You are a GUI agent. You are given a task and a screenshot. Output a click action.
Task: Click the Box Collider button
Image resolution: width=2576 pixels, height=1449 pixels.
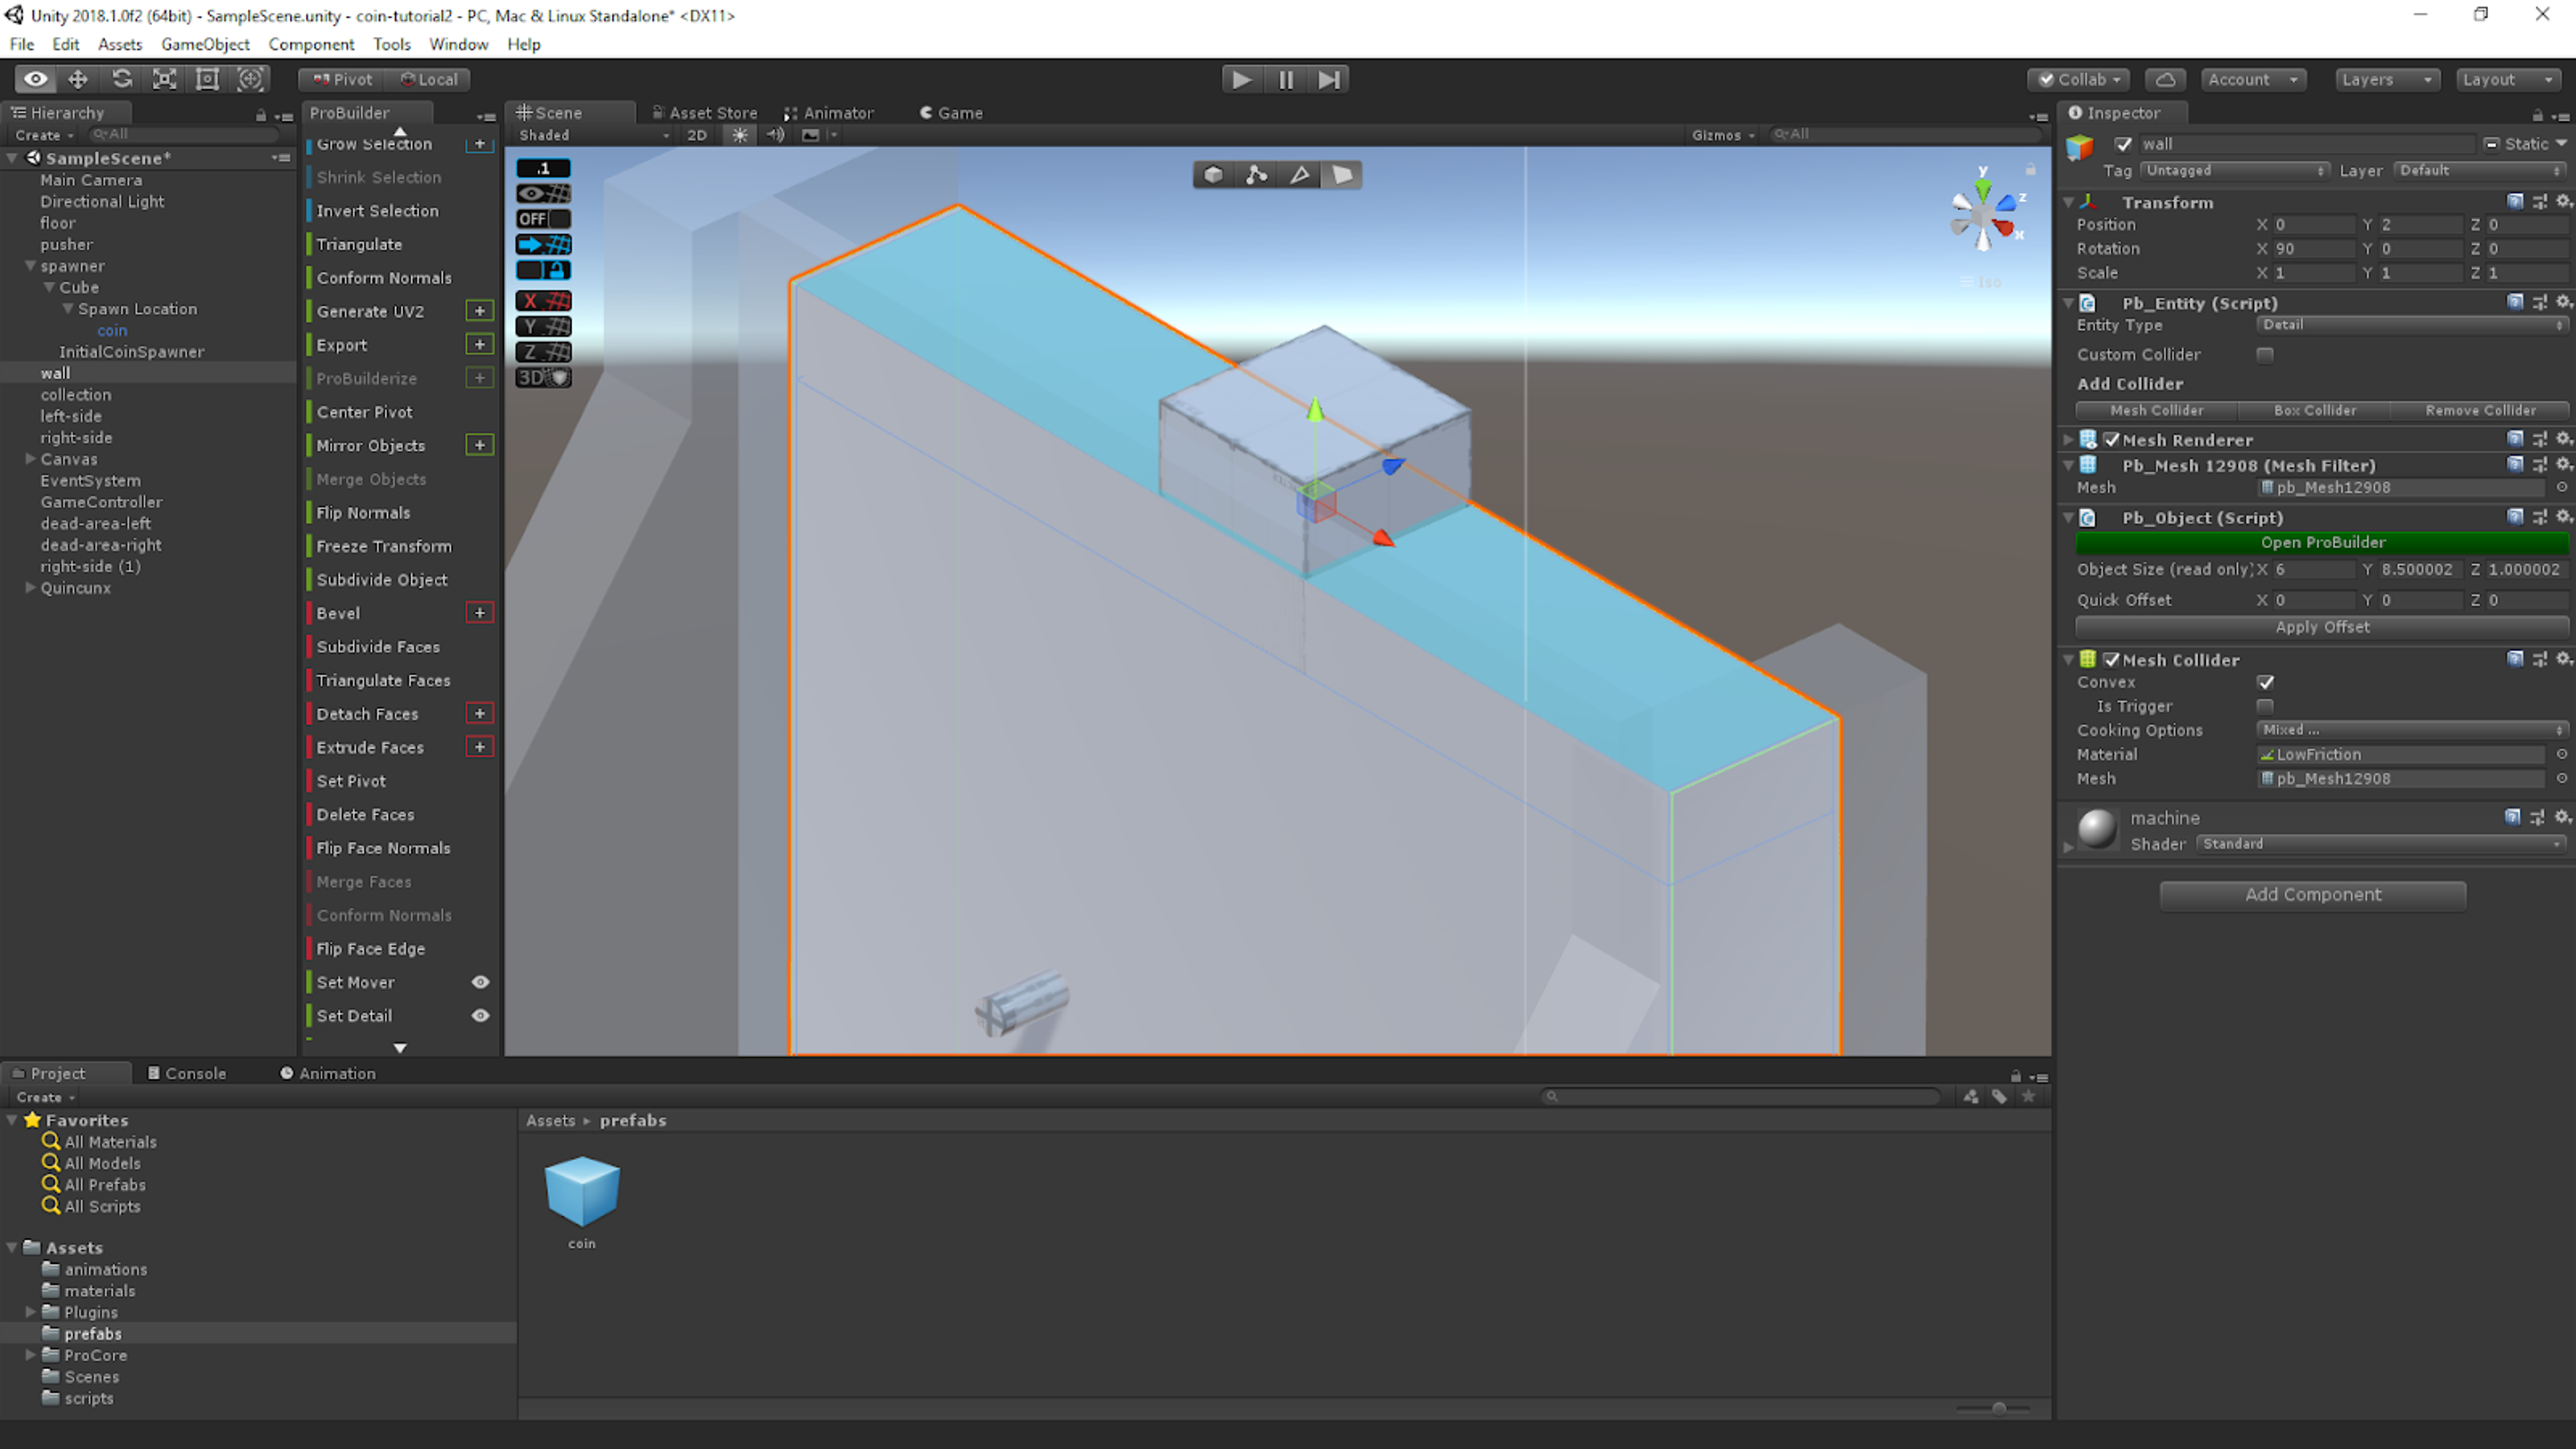[2314, 410]
